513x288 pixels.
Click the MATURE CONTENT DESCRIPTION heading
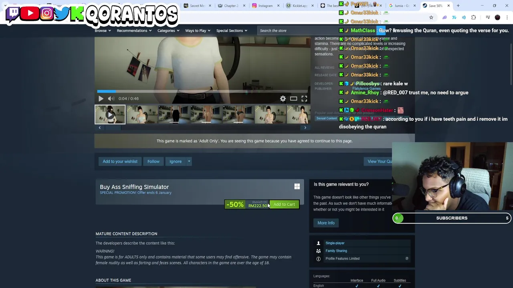pyautogui.click(x=126, y=234)
